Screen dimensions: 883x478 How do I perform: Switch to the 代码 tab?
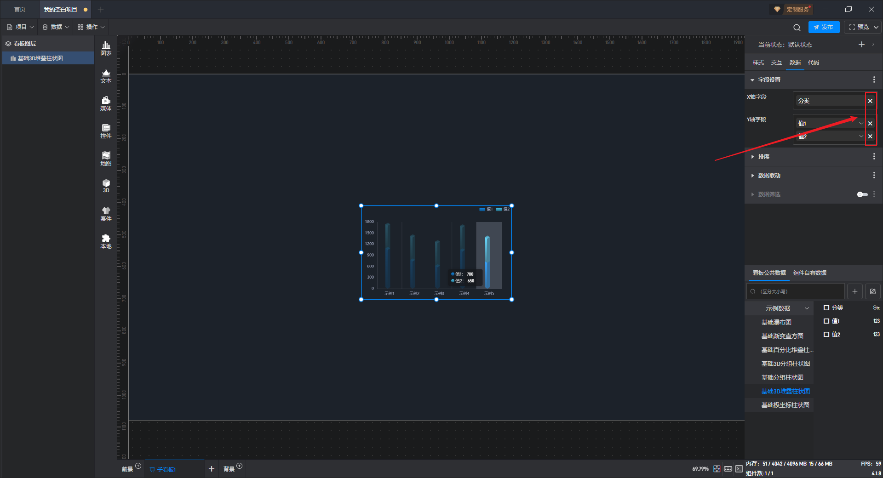pos(813,63)
